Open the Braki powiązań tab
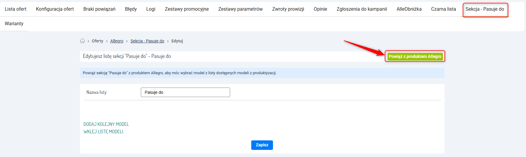Screen dimensions: 526x157 [99, 9]
